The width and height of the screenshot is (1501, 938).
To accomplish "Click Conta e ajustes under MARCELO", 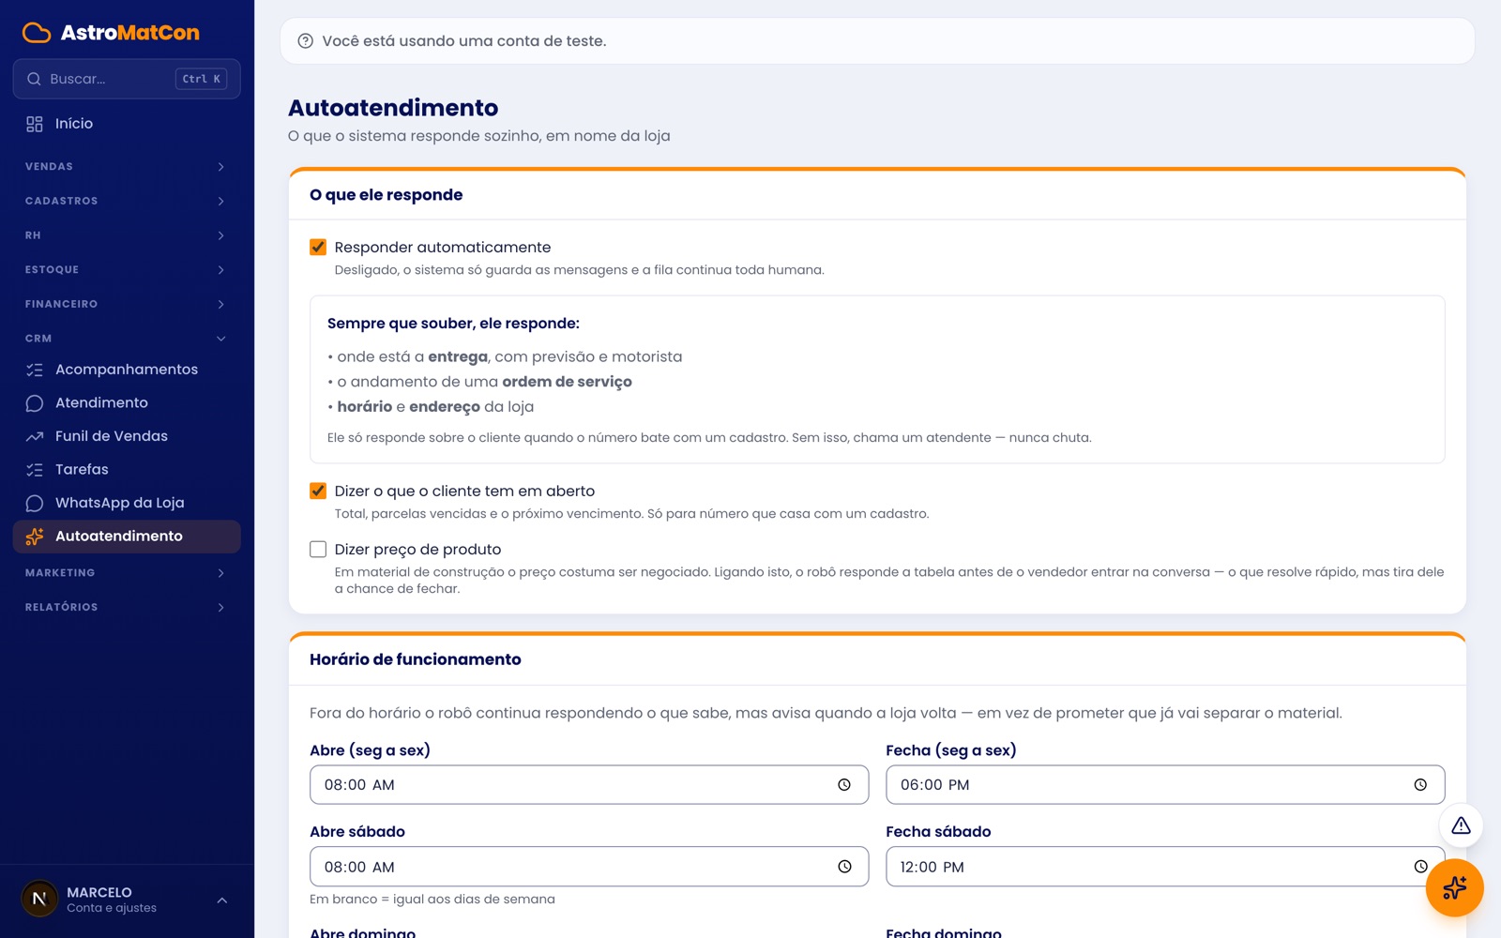I will point(112,908).
